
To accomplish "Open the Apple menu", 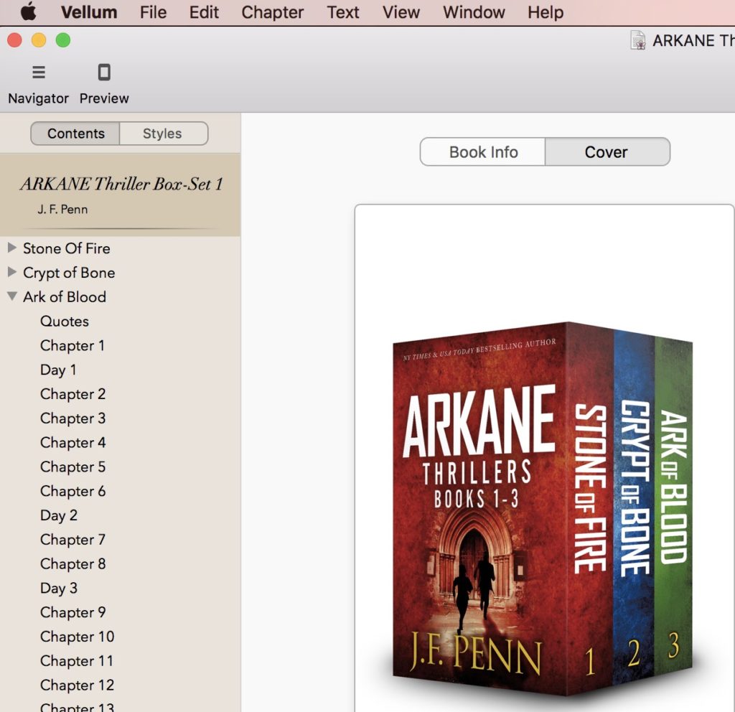I will click(27, 12).
